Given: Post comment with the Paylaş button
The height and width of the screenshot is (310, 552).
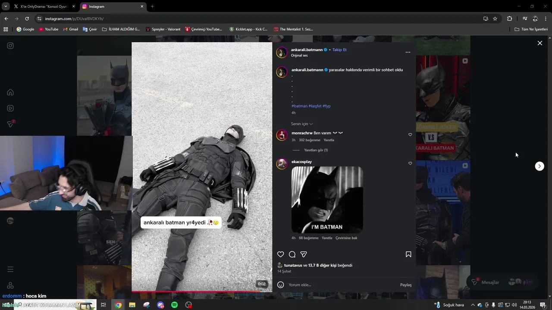Looking at the screenshot, I should pos(406,285).
